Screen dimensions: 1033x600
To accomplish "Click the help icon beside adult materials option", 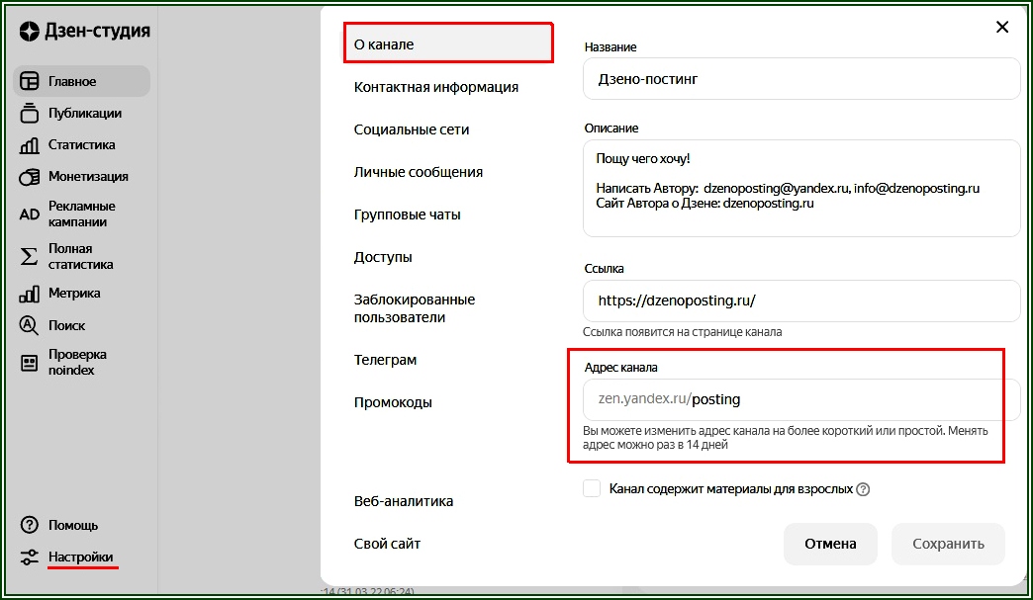I will coord(863,489).
